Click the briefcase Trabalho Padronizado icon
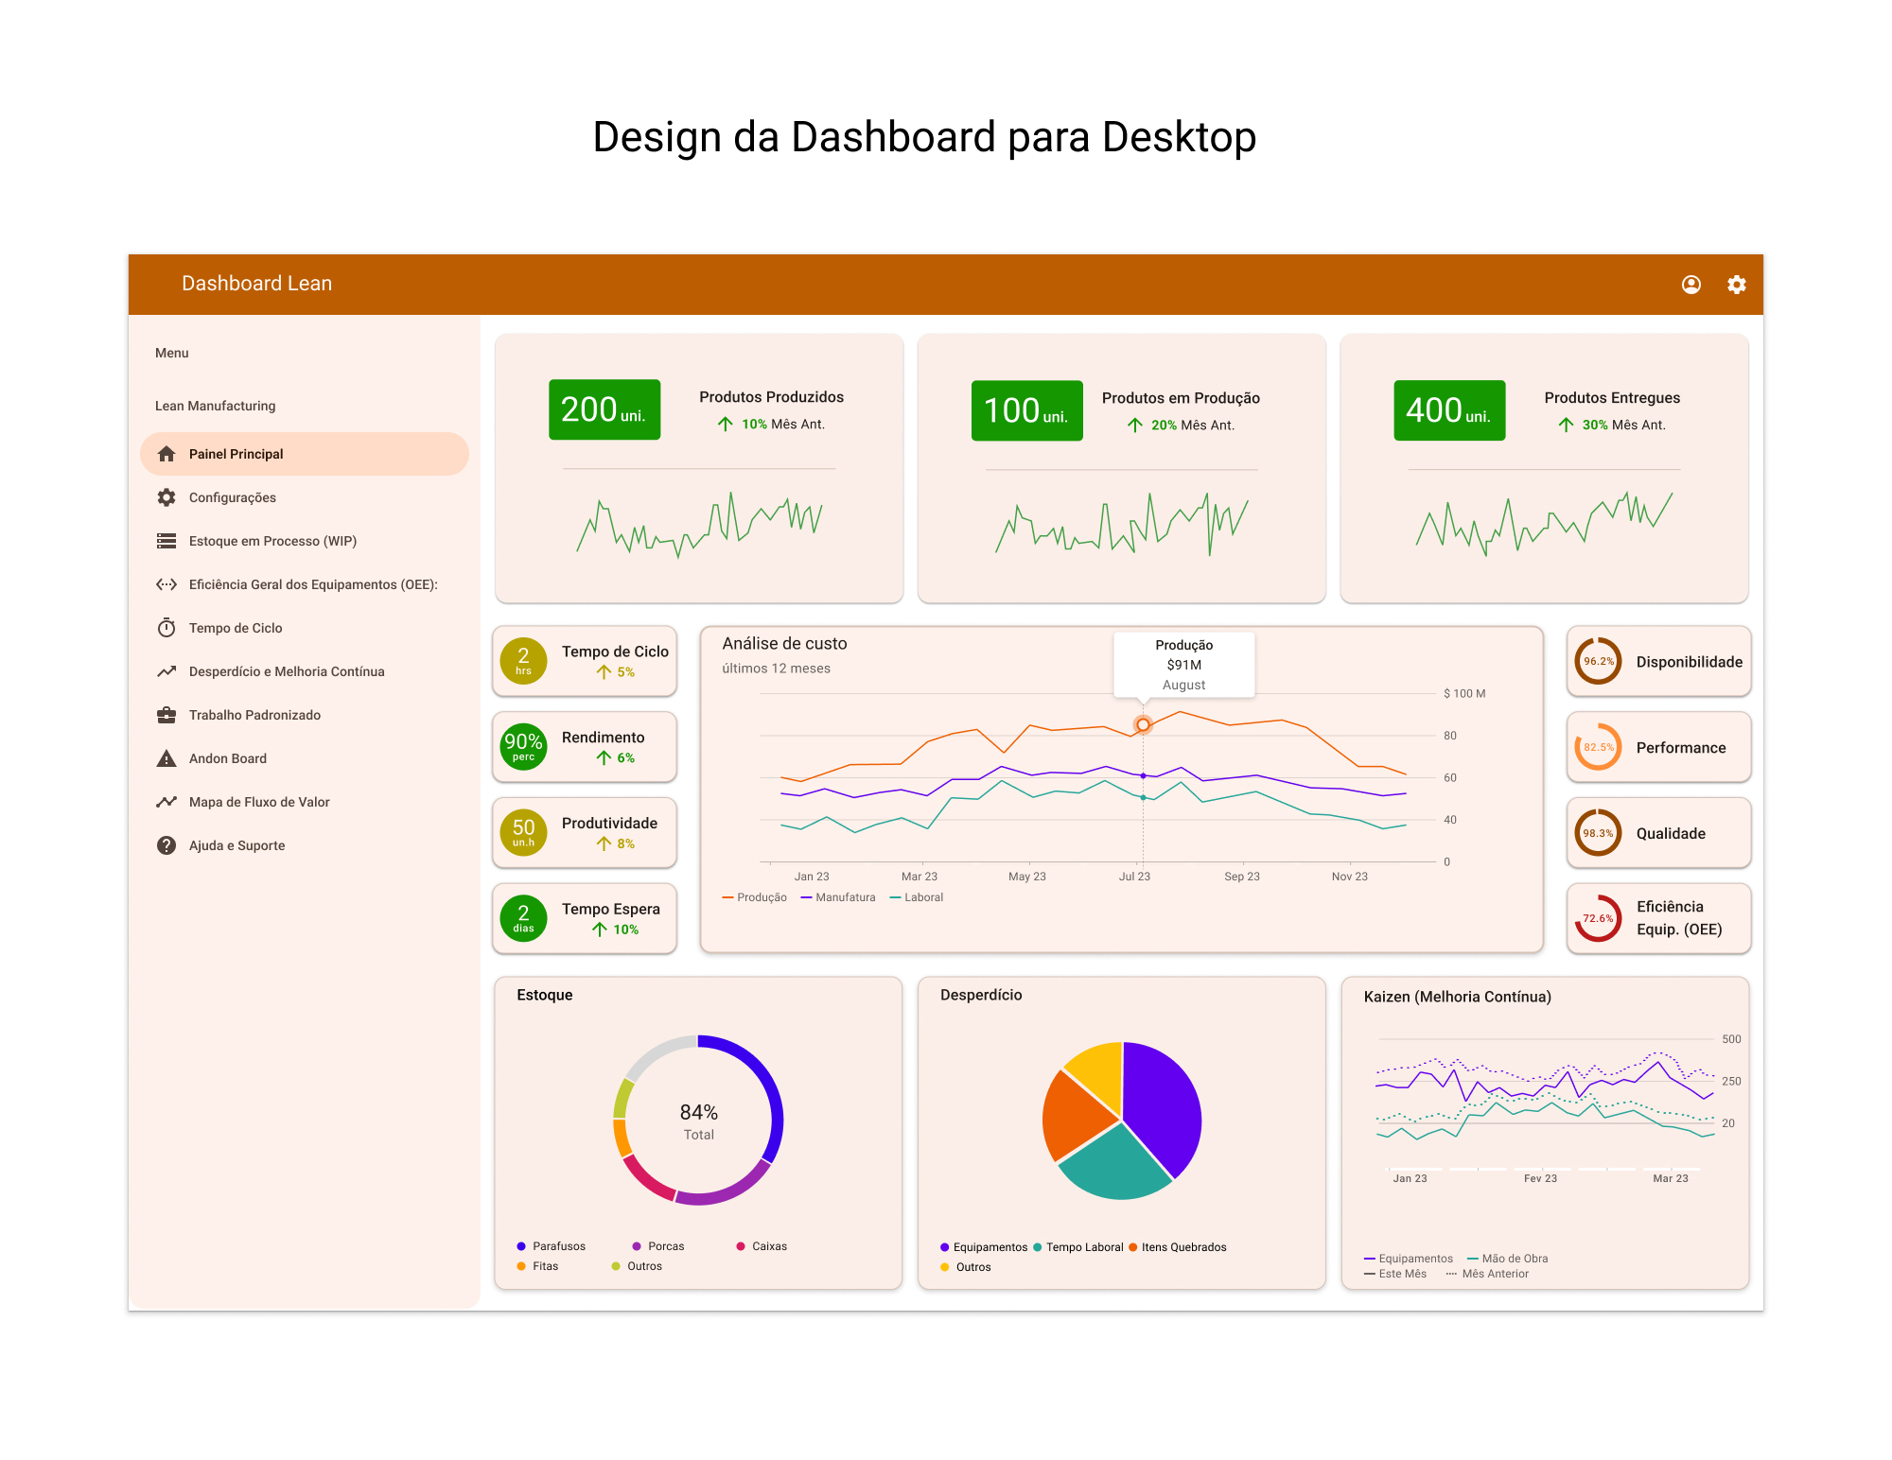Screen dimensions: 1892x1460 pyautogui.click(x=166, y=715)
